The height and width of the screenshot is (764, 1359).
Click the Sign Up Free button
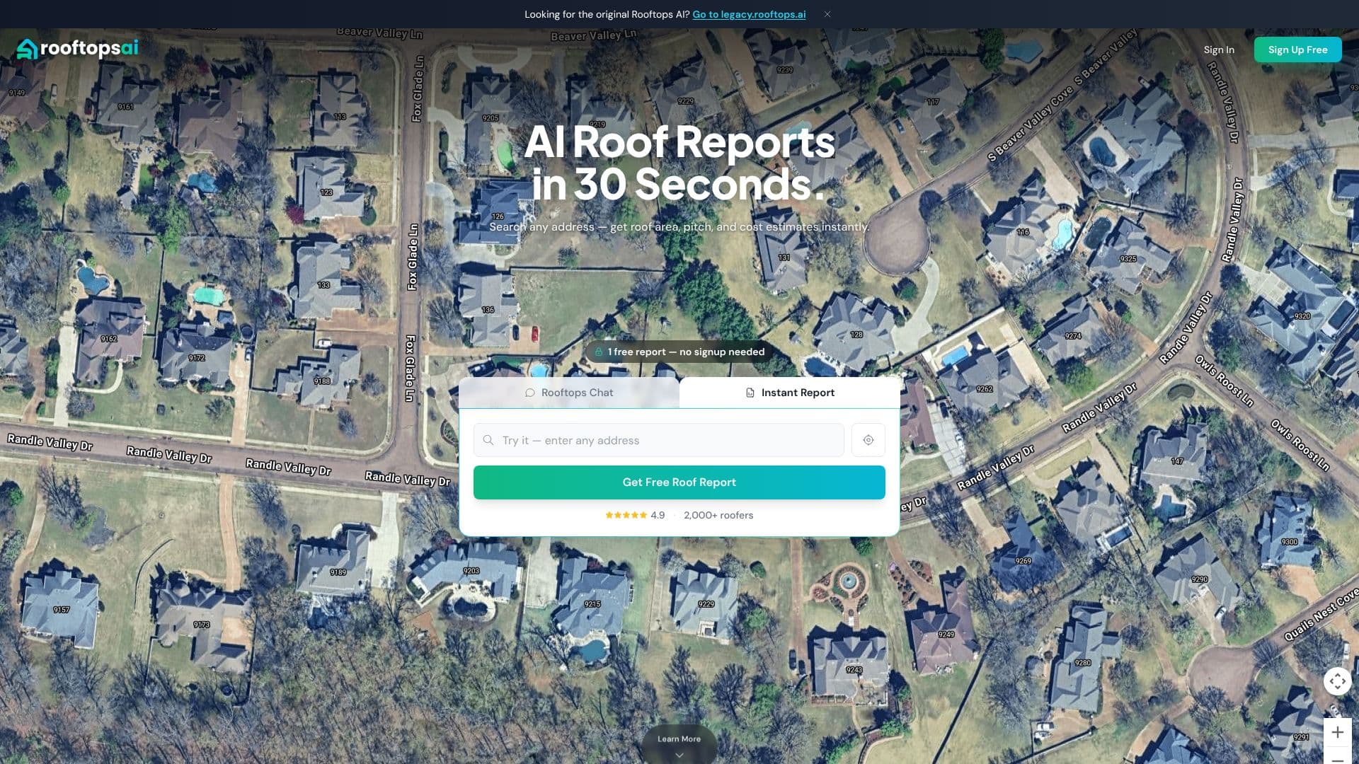point(1297,50)
